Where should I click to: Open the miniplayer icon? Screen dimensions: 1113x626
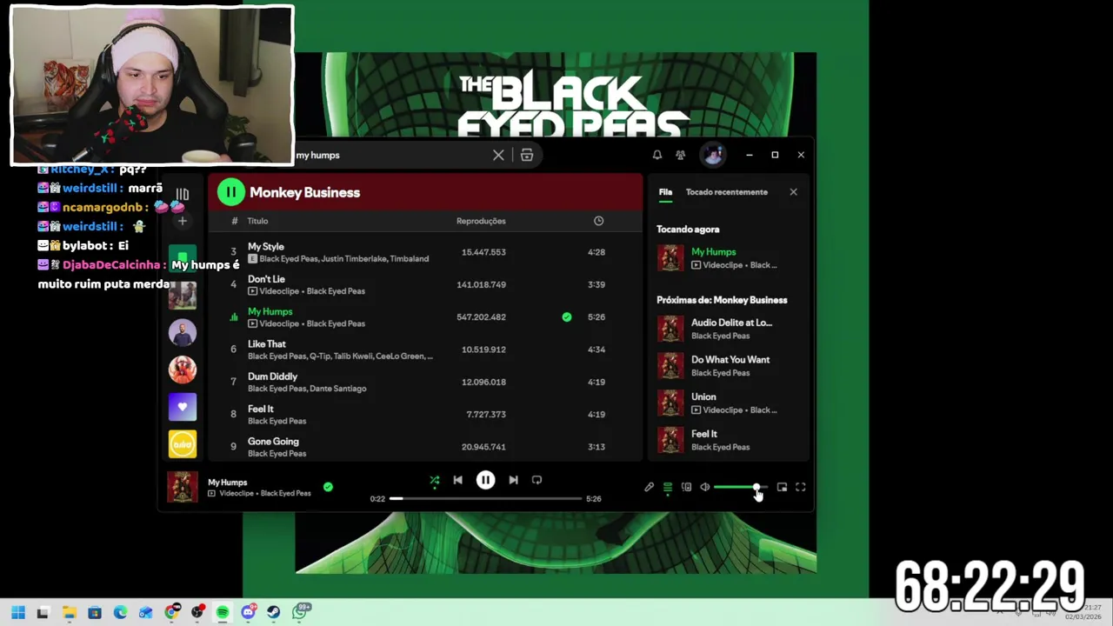click(782, 488)
